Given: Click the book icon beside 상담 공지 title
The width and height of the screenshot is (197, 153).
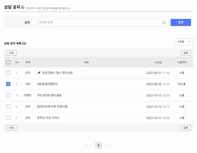Looking at the screenshot, I should [23, 7].
